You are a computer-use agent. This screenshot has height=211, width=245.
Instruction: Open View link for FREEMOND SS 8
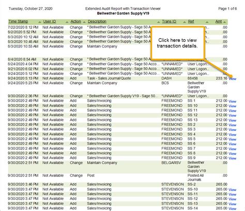232,154
